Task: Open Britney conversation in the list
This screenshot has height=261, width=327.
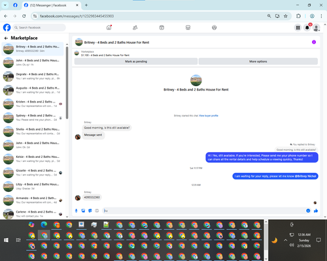Action: pos(33,49)
